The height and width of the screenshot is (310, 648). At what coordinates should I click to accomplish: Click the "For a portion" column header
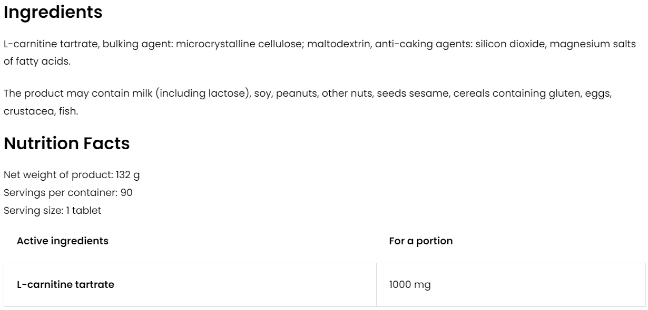tap(420, 241)
